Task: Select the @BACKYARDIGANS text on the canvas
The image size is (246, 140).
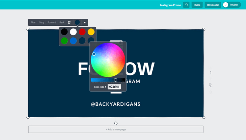Action: click(116, 104)
